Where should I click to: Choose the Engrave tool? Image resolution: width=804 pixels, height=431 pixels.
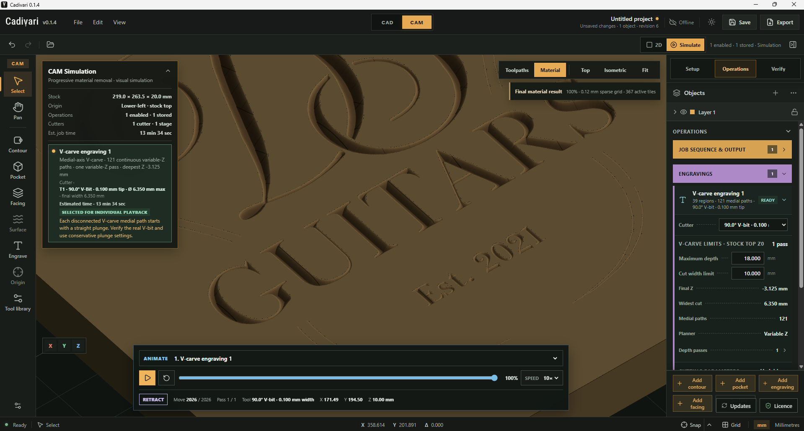tap(18, 250)
